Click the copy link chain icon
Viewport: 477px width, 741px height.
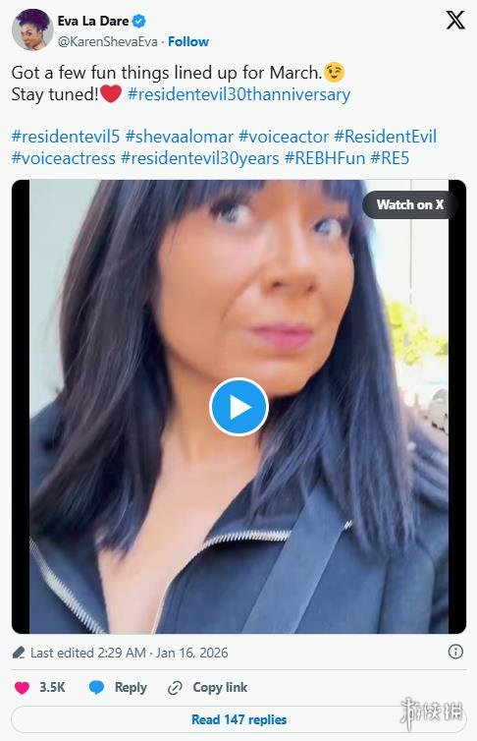[x=175, y=688]
